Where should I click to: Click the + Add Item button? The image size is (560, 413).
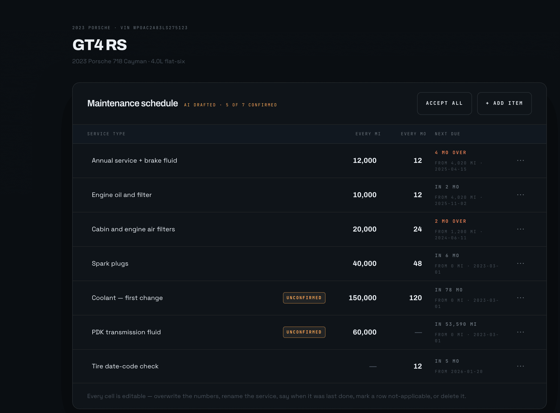pos(504,103)
